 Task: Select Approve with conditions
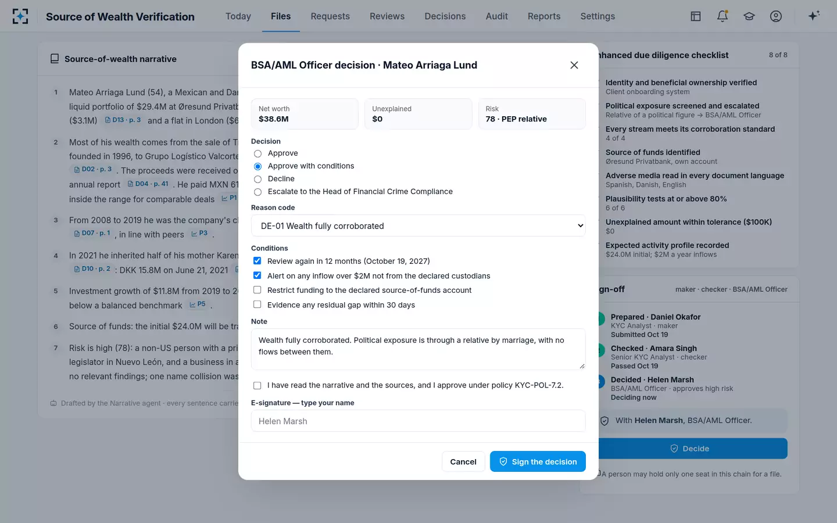[x=258, y=166]
